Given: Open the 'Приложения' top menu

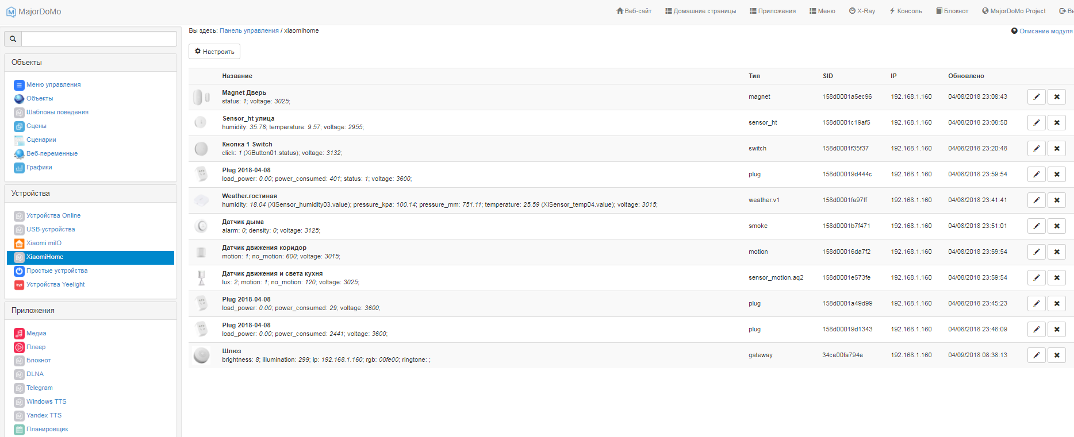Looking at the screenshot, I should [773, 11].
